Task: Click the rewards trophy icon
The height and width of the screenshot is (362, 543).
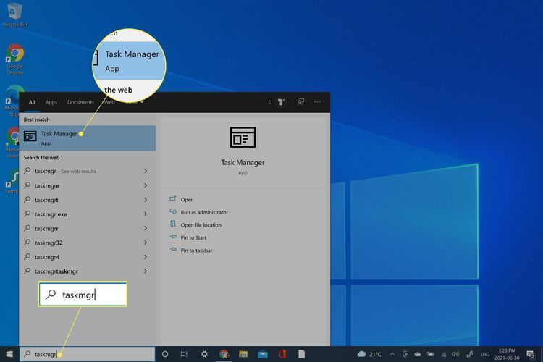Action: [281, 102]
